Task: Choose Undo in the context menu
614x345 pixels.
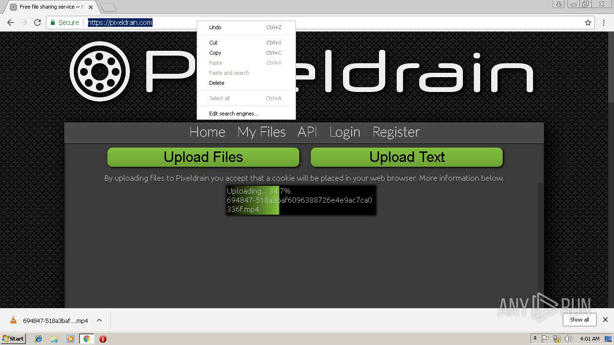Action: point(246,27)
